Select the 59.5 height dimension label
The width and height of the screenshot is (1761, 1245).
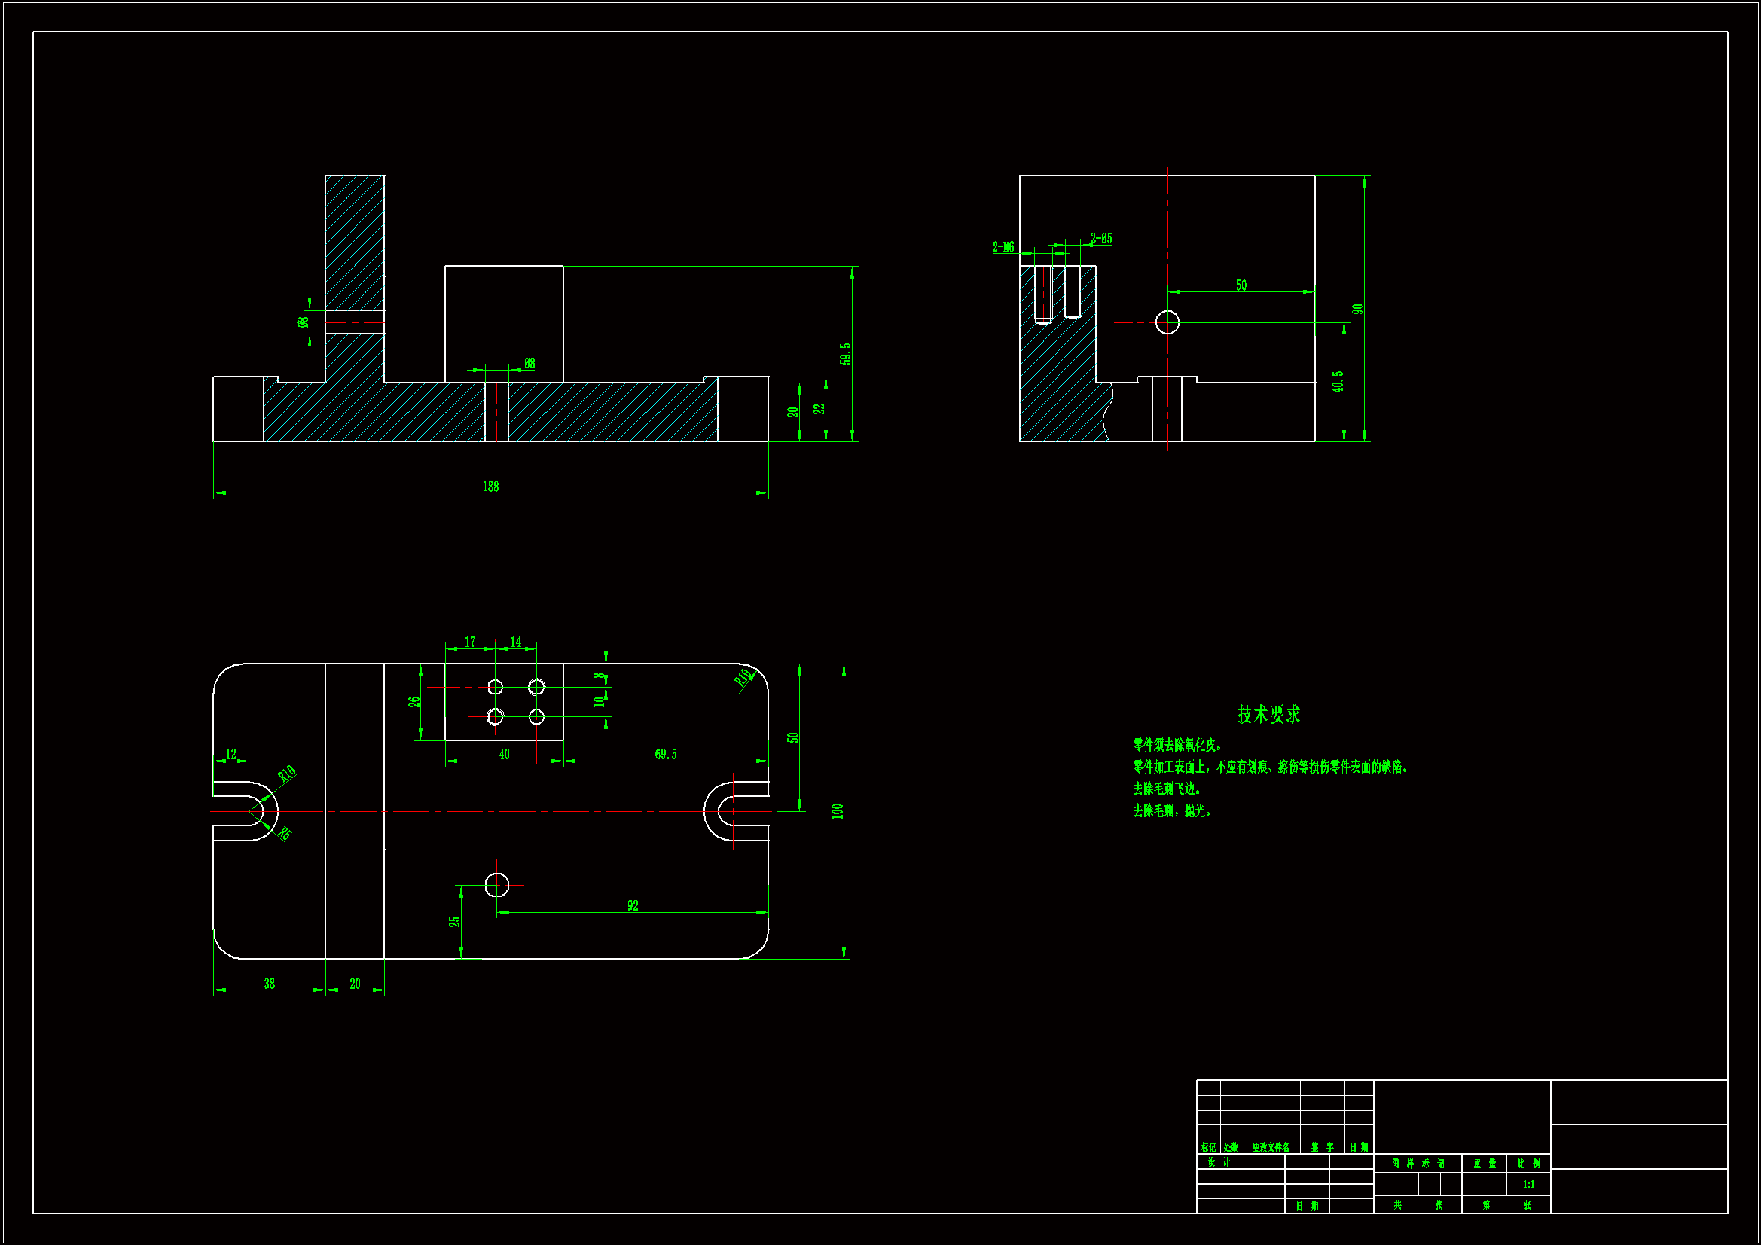(x=845, y=354)
